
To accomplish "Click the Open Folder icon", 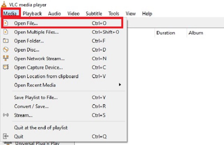I will tap(6, 41).
